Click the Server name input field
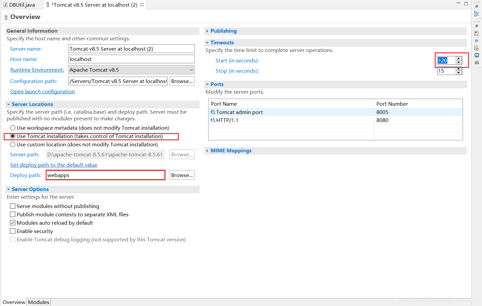 131,49
